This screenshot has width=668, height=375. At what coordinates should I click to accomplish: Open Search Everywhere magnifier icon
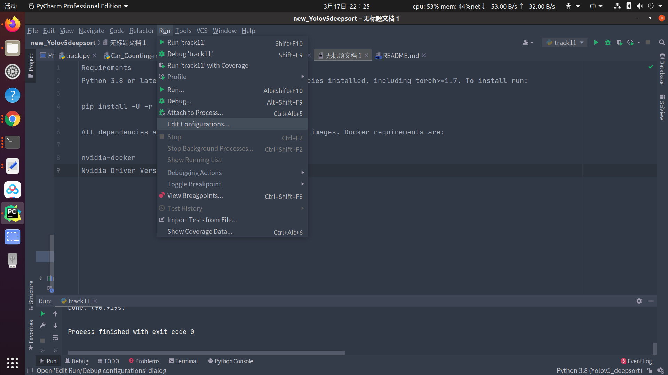click(662, 42)
